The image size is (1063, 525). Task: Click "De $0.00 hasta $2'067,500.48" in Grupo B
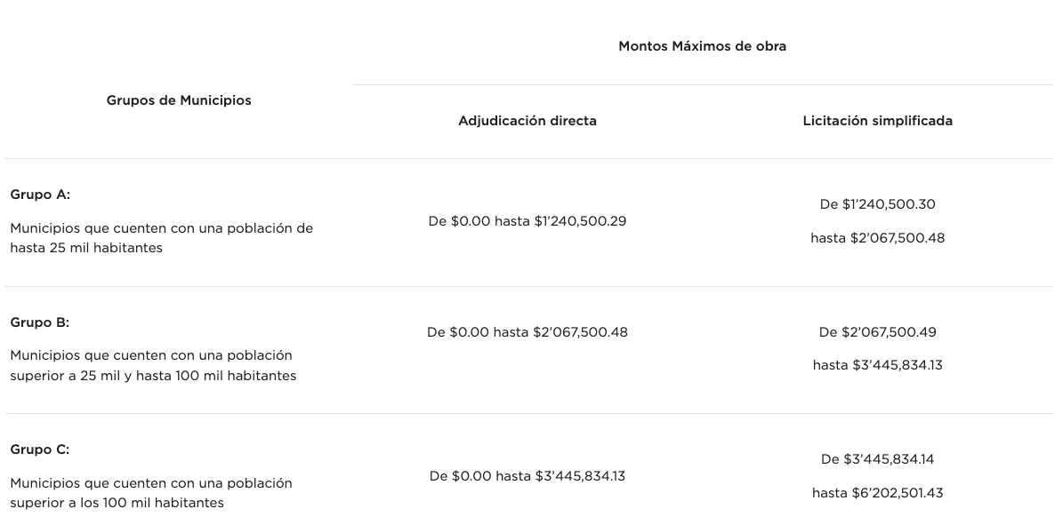click(x=527, y=332)
